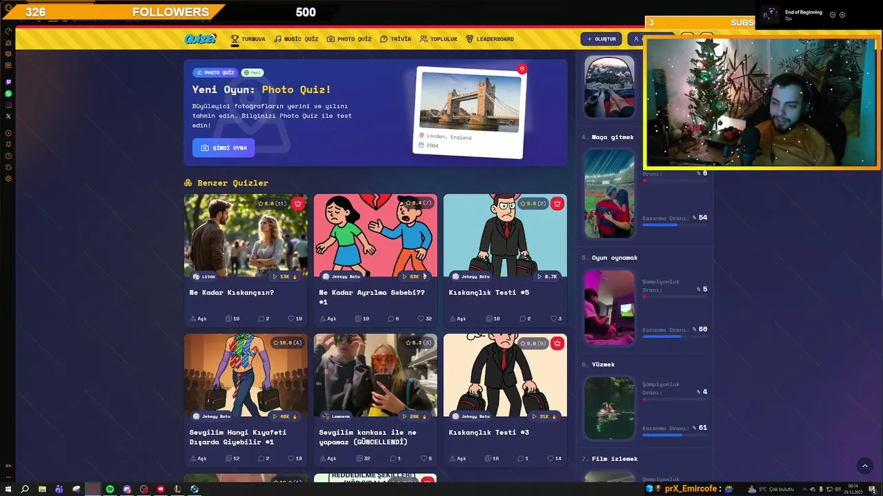The height and width of the screenshot is (496, 883).
Task: Open 'Ne Kadar Kıskançsın?' quiz title
Action: click(x=232, y=293)
